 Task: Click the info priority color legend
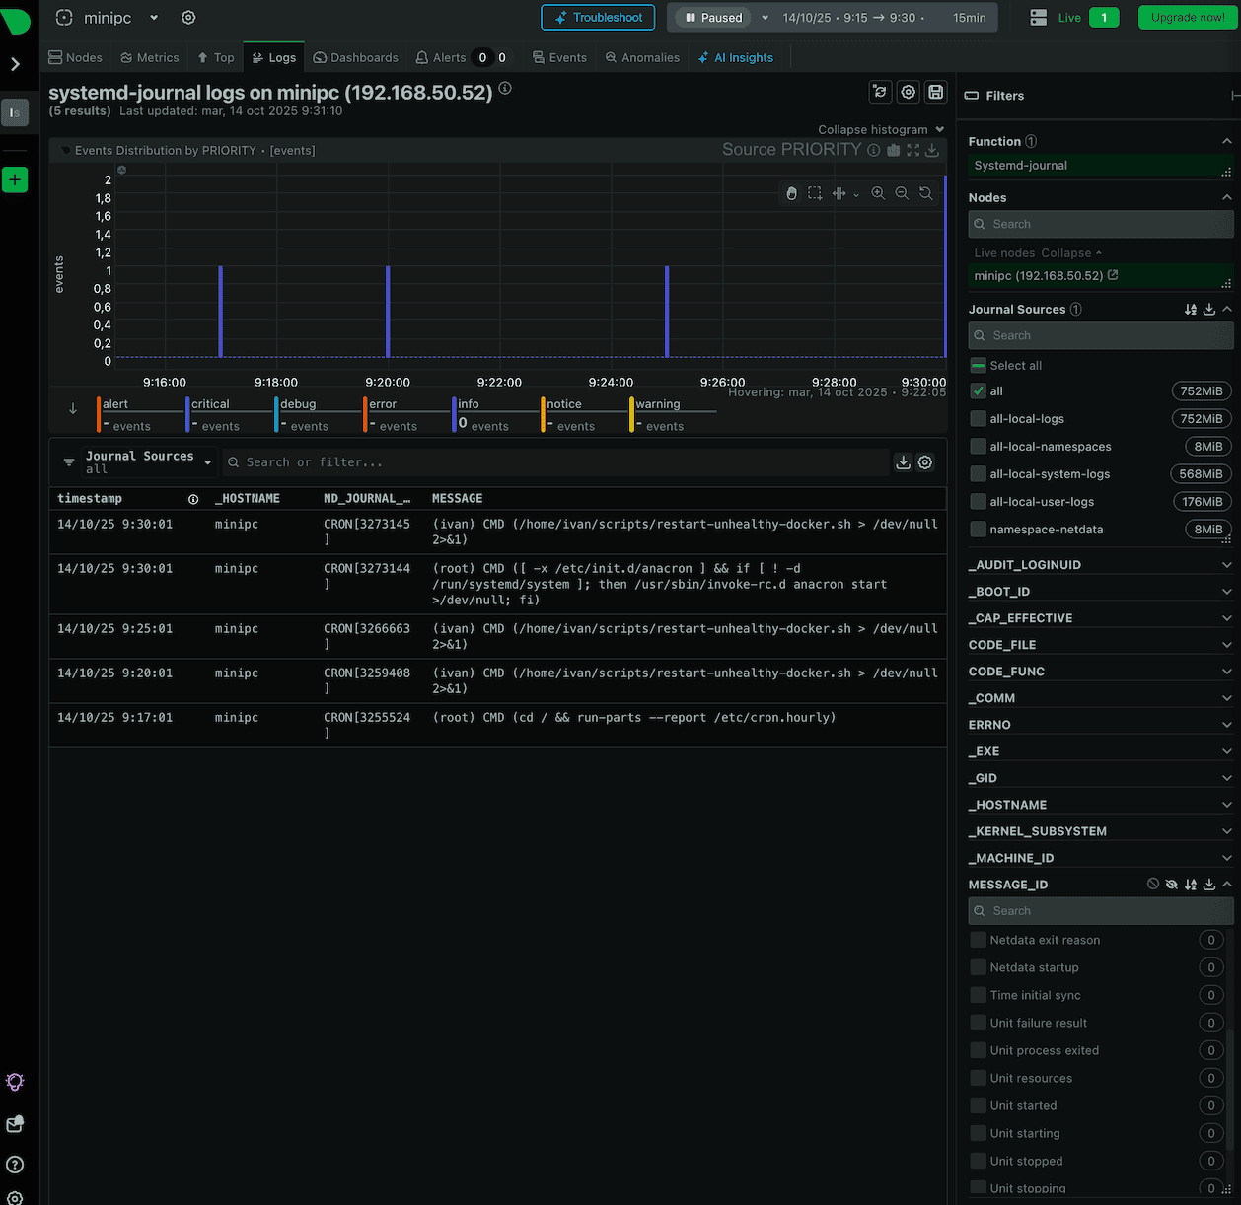click(x=469, y=404)
